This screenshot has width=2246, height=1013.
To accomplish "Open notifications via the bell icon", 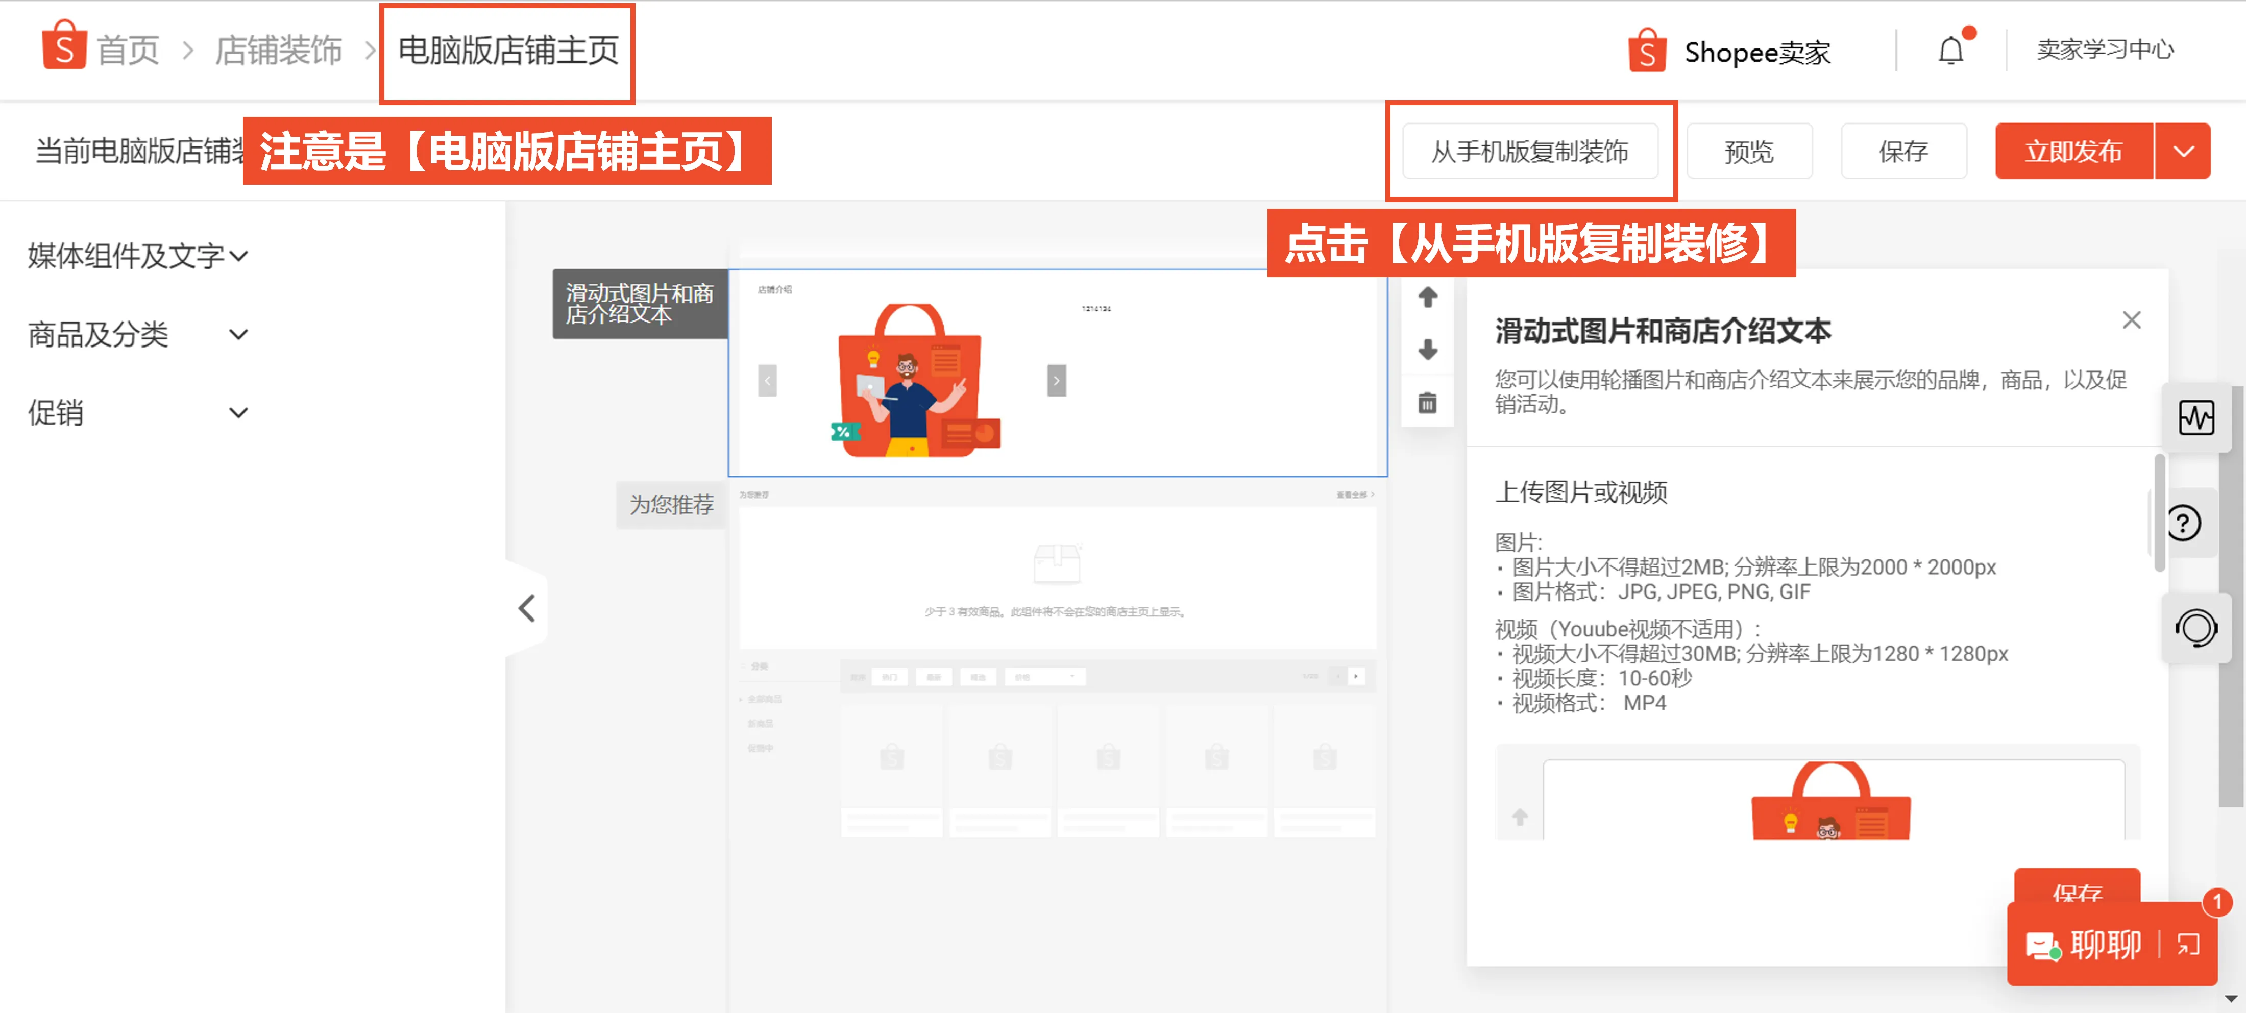I will click(x=1950, y=50).
